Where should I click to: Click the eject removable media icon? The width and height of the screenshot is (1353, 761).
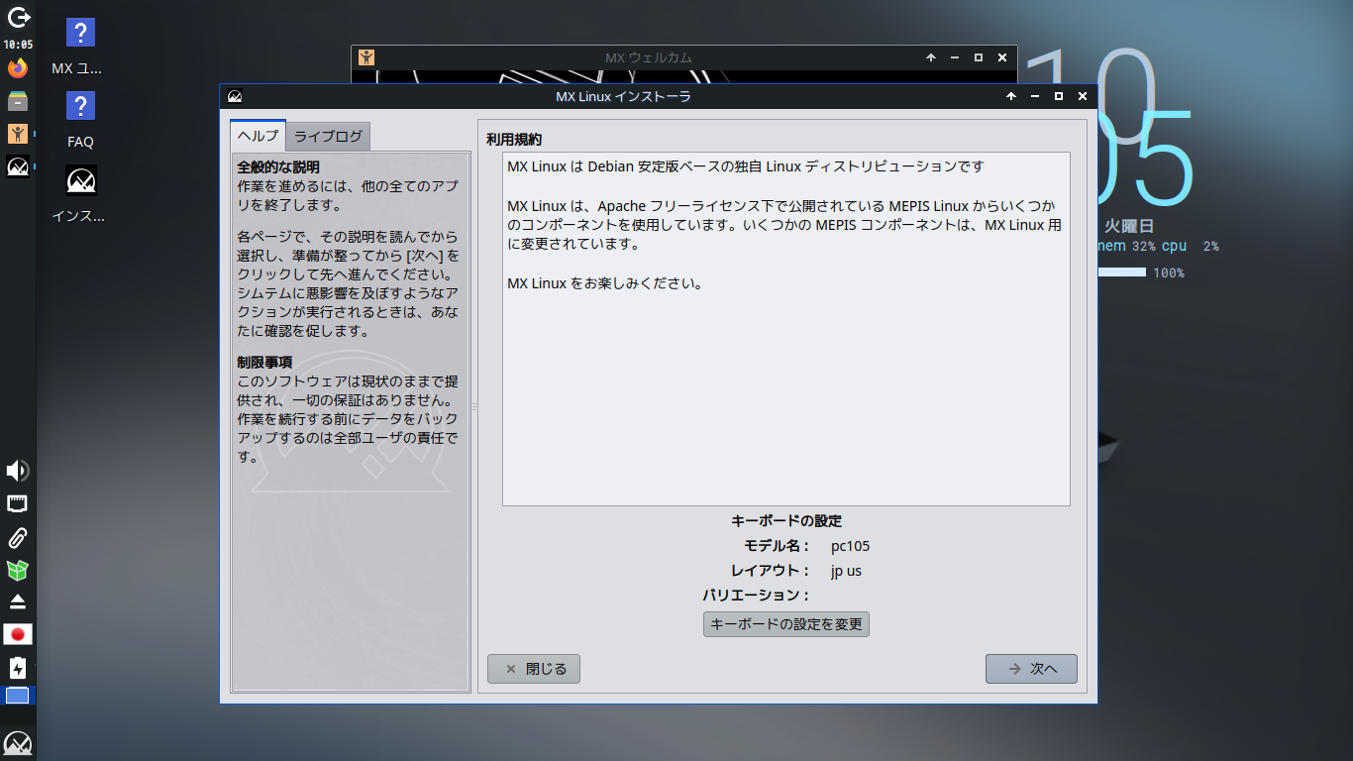pos(18,601)
